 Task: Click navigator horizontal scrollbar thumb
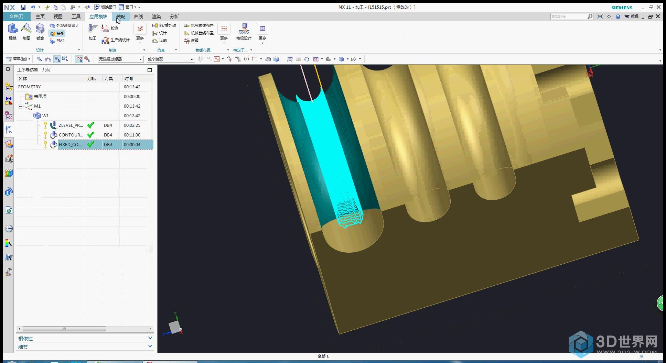(x=64, y=329)
